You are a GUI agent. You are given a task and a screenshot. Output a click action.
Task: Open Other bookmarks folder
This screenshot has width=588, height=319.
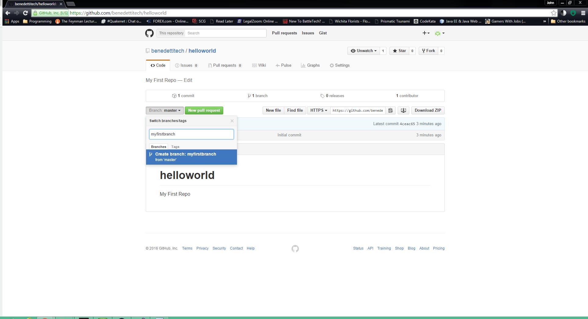568,21
